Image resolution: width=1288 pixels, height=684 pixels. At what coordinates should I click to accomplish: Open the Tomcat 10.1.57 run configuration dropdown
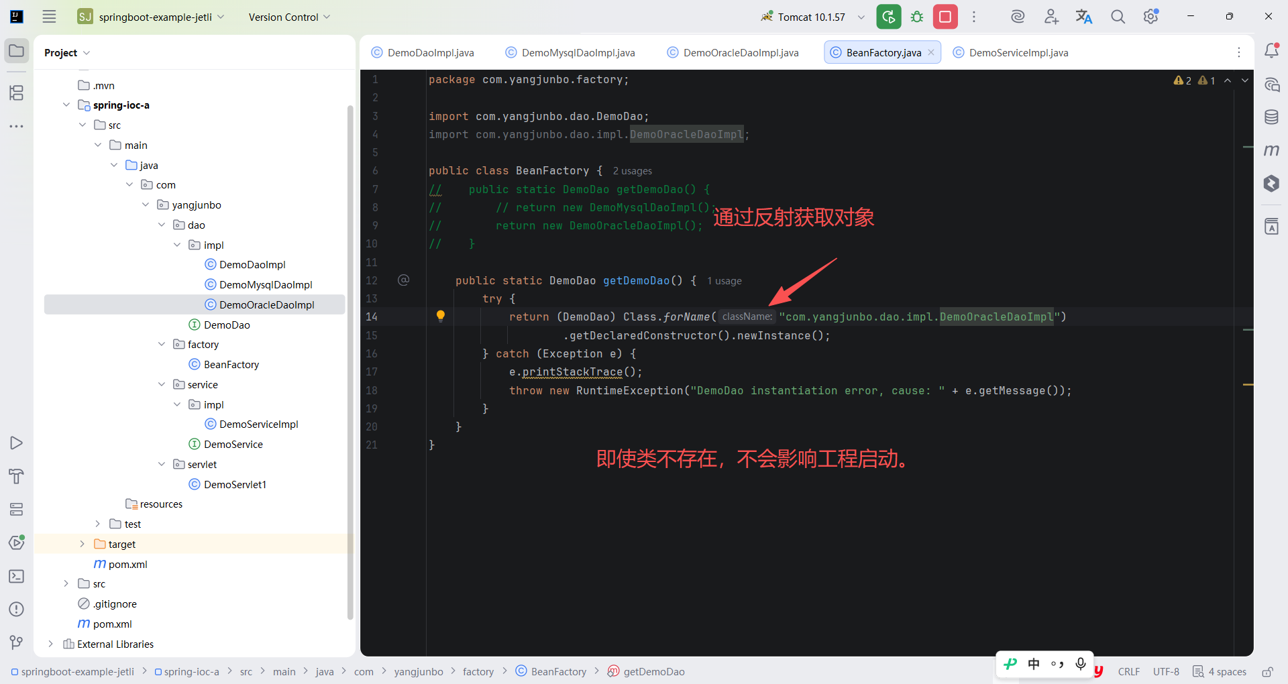(x=812, y=17)
